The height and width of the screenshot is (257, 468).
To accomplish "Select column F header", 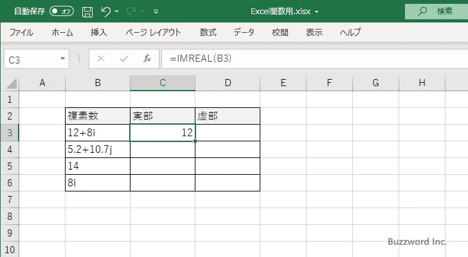I will point(330,83).
